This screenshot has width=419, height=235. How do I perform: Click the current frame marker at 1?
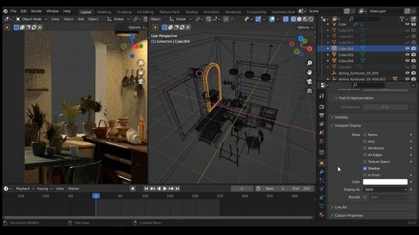(x=96, y=196)
